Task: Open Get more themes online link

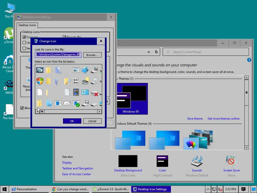Action: tap(224, 119)
